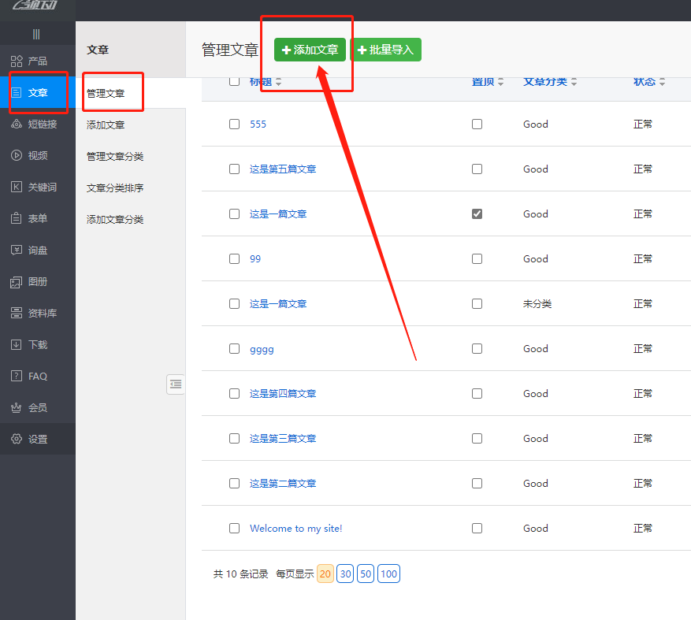Uncheck the pinned checkbox on the third article row

pyautogui.click(x=477, y=214)
